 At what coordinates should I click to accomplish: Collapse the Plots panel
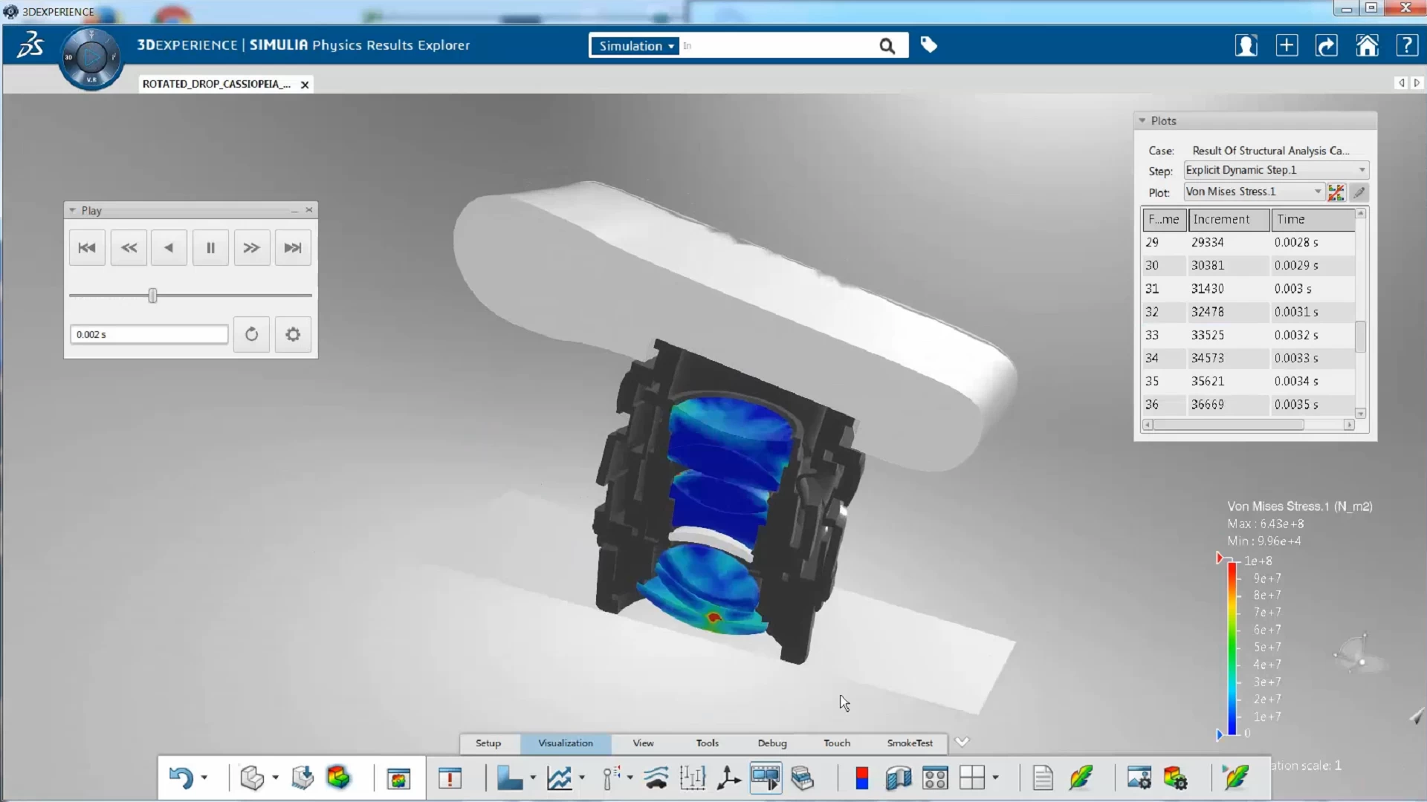pos(1143,120)
